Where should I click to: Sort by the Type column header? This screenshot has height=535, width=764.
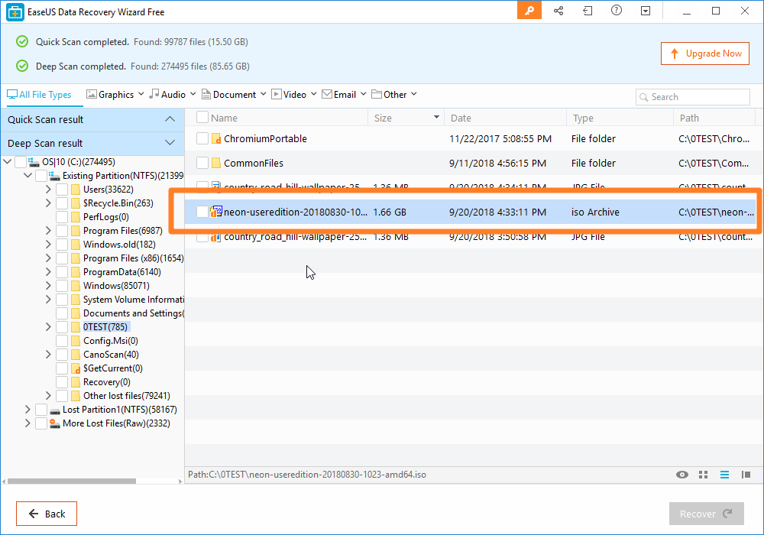(x=620, y=118)
